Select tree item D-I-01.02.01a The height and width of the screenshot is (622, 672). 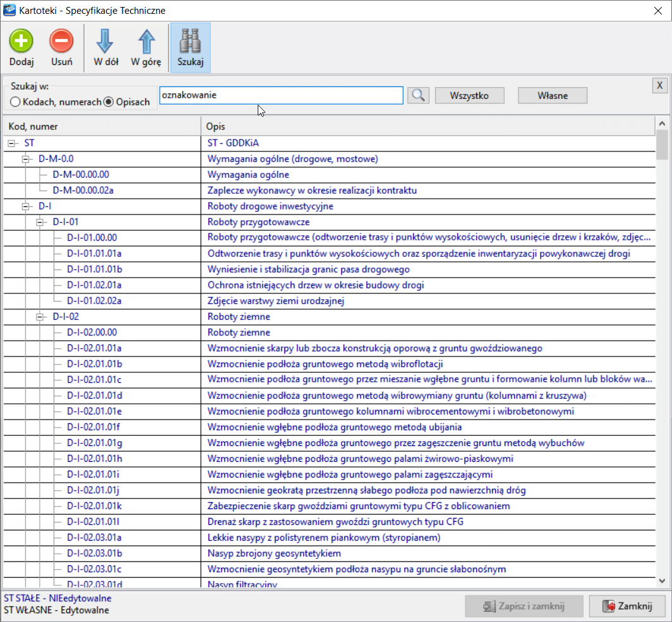(x=94, y=285)
